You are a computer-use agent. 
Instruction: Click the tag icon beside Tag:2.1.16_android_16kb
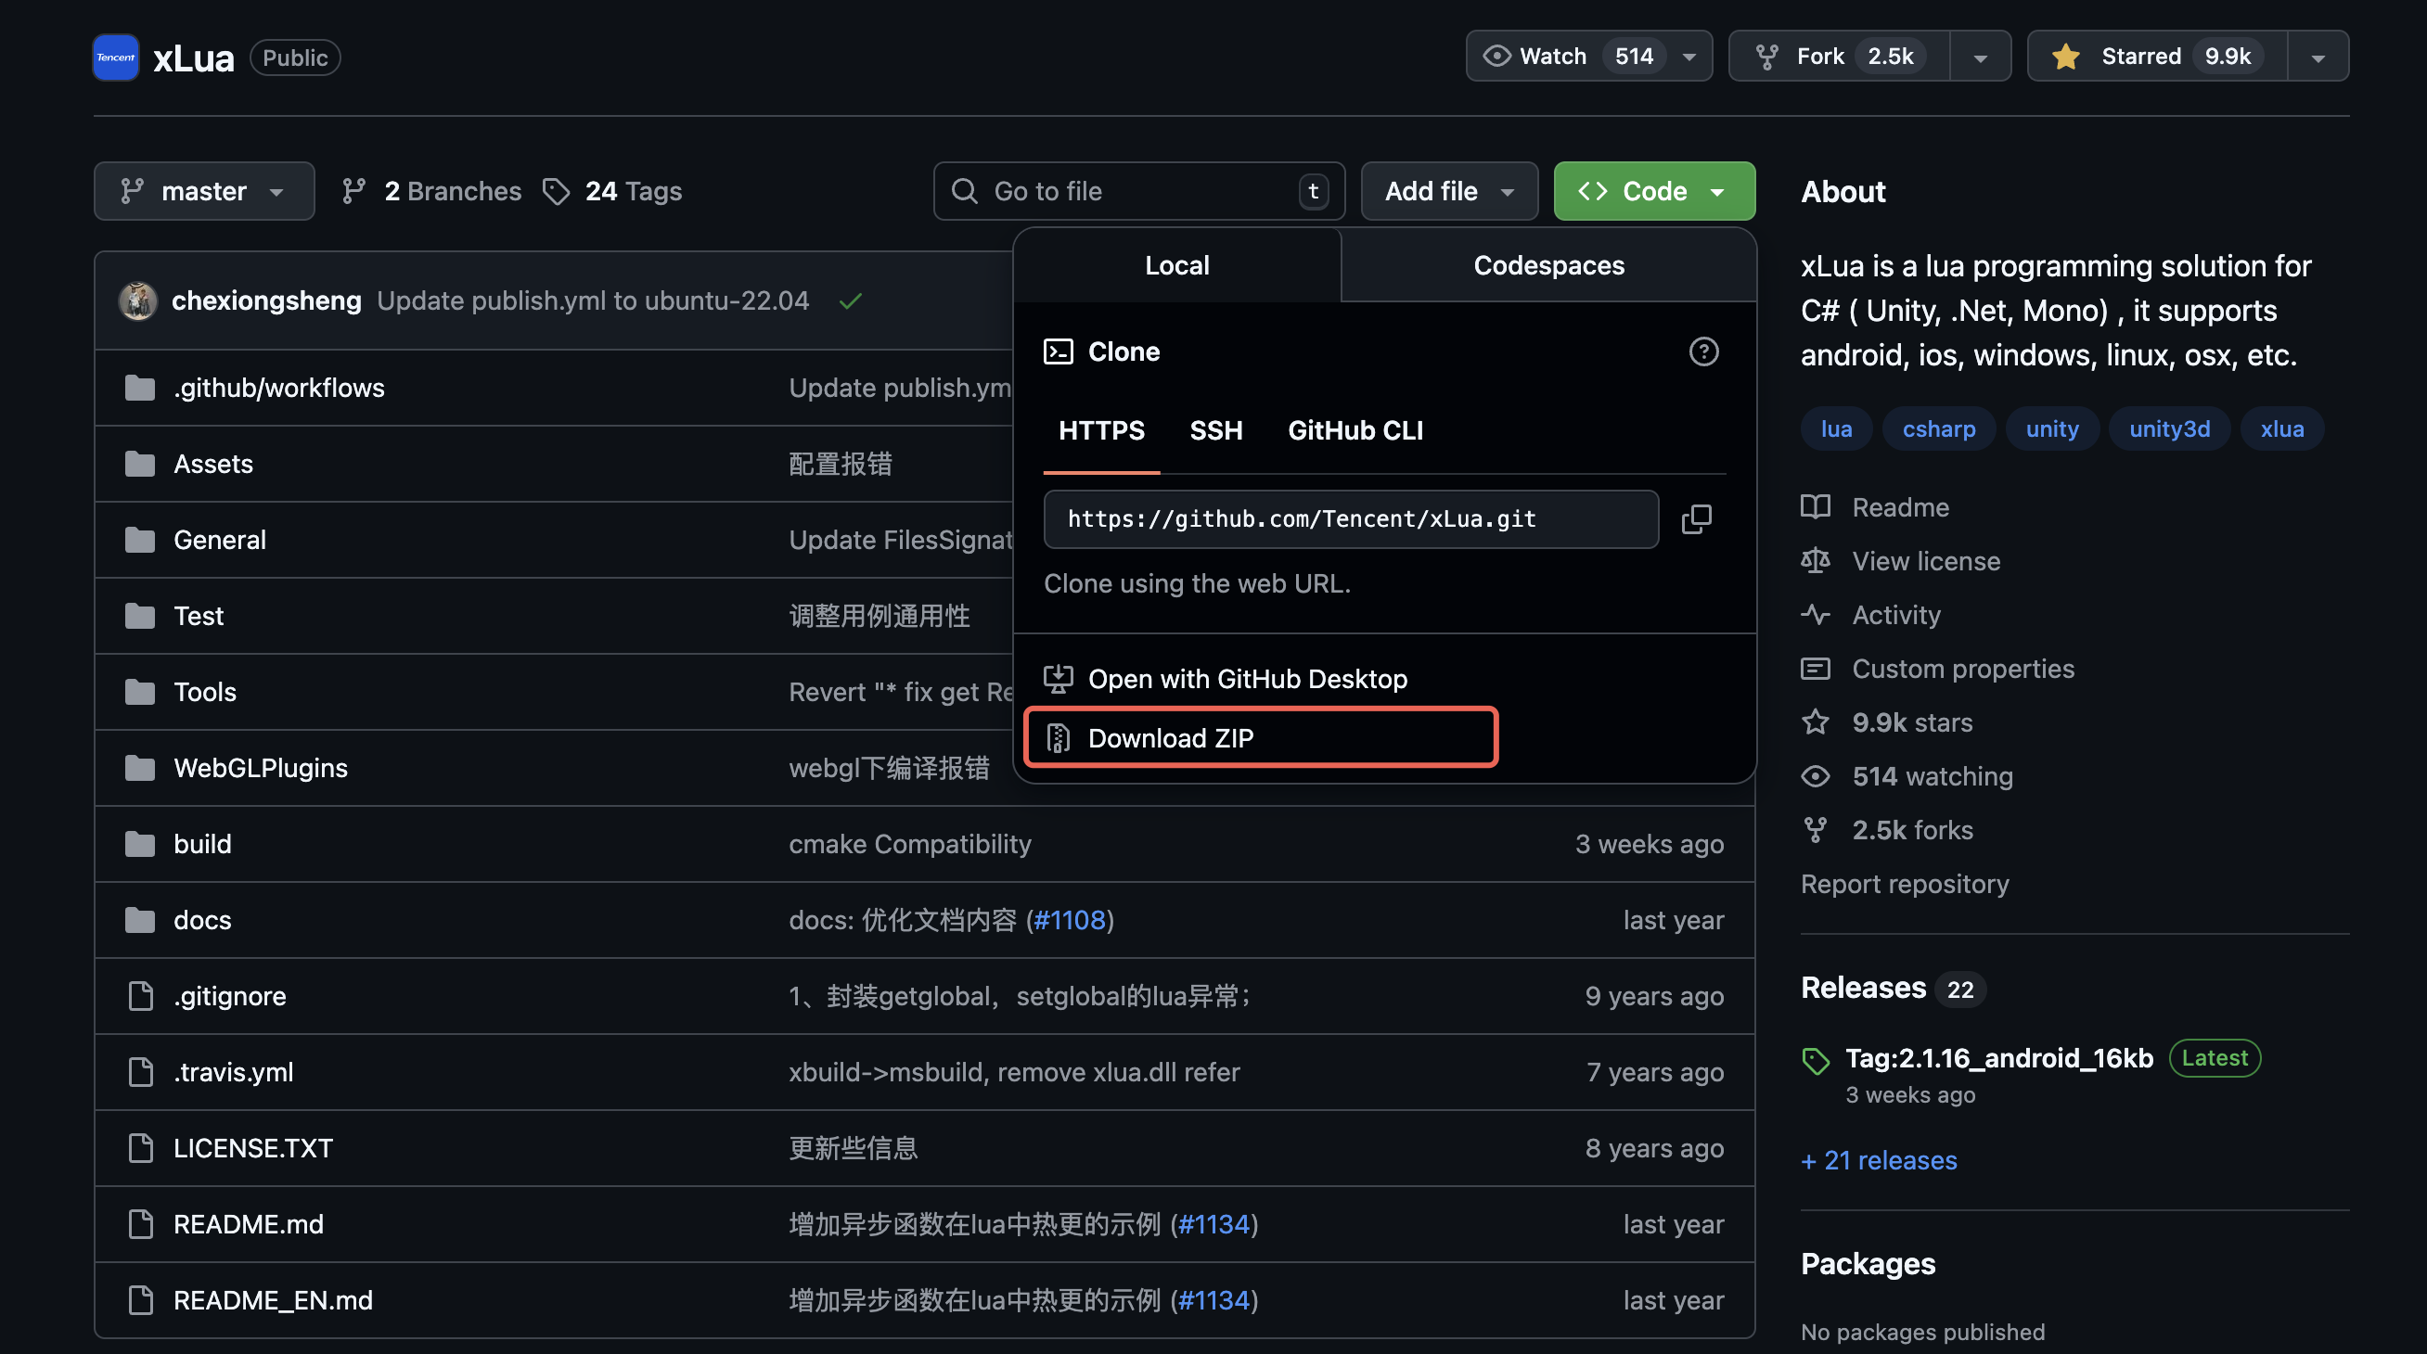pos(1816,1060)
